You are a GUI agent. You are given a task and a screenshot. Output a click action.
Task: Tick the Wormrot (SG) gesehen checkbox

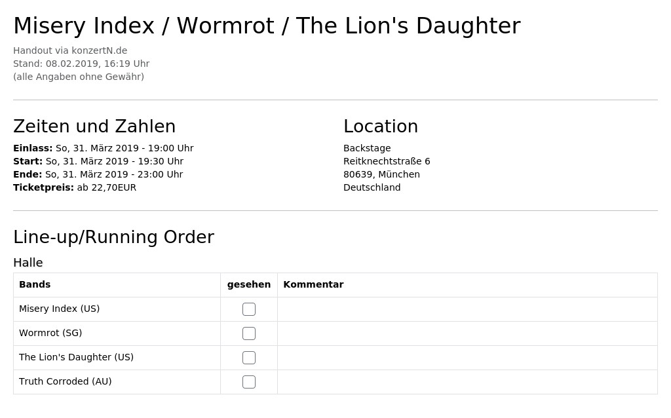(x=248, y=333)
